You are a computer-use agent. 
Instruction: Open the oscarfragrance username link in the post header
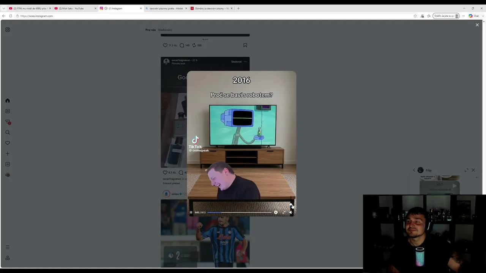pyautogui.click(x=180, y=60)
